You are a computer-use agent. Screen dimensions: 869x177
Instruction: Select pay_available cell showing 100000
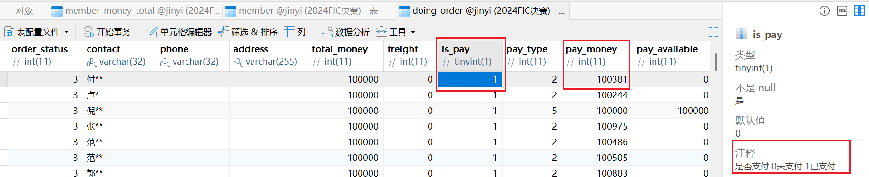tap(672, 111)
